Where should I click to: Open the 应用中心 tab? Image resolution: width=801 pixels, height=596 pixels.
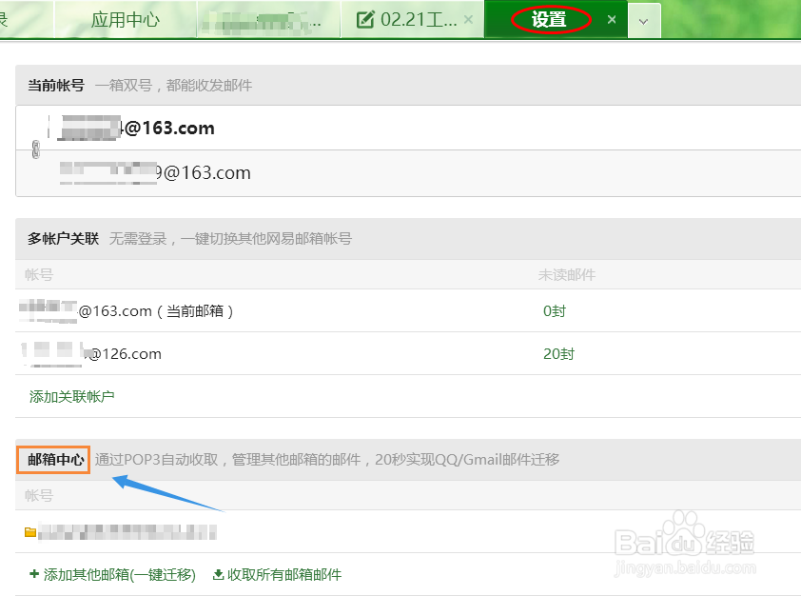[126, 19]
